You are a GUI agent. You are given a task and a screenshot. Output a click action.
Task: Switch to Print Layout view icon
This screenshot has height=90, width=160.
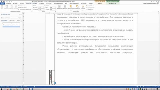tap(140, 87)
